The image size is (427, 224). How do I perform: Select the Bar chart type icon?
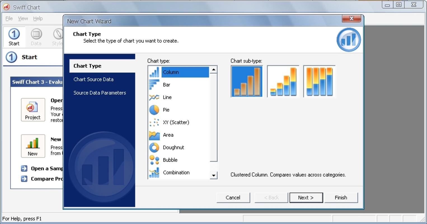[154, 85]
